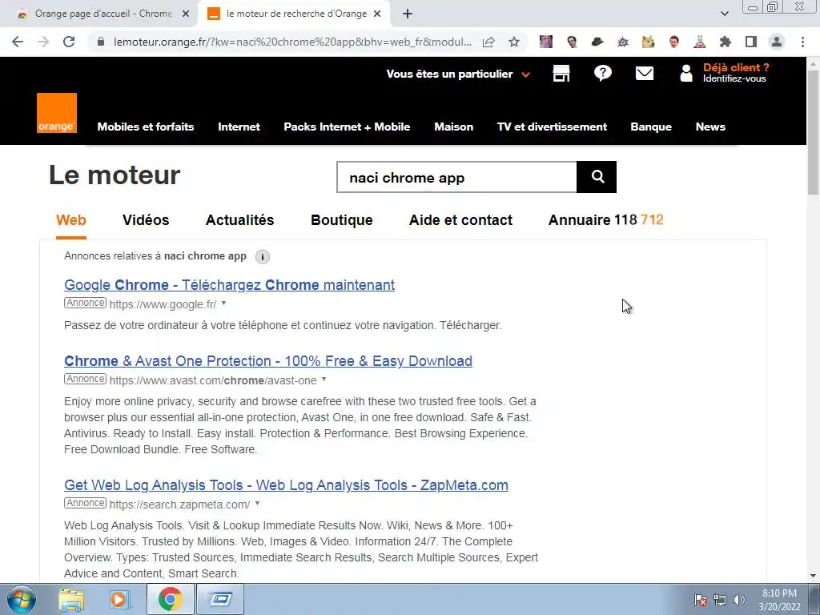Select the Web results tab
This screenshot has width=820, height=615.
click(71, 220)
